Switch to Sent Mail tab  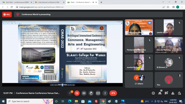tap(17, 2)
